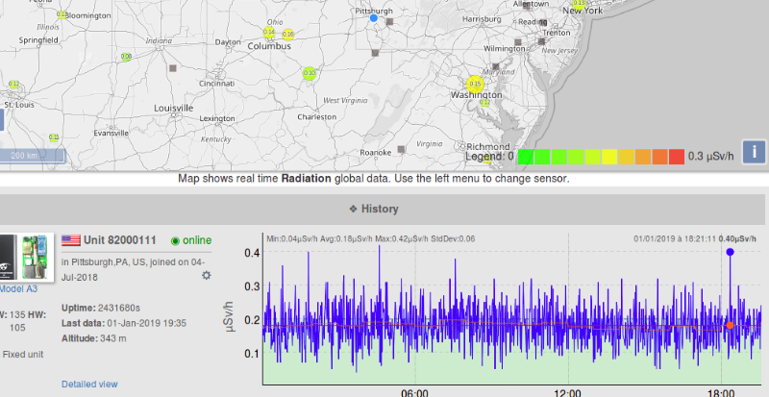Select the blue Pittsburgh sensor marker
The height and width of the screenshot is (397, 769).
click(374, 17)
